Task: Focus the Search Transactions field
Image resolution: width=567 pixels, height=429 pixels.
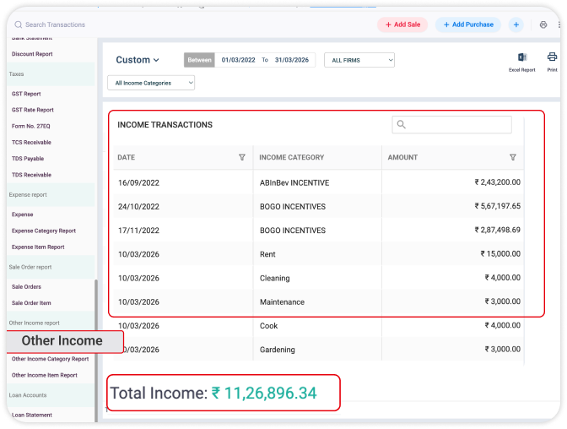Action: coord(56,24)
